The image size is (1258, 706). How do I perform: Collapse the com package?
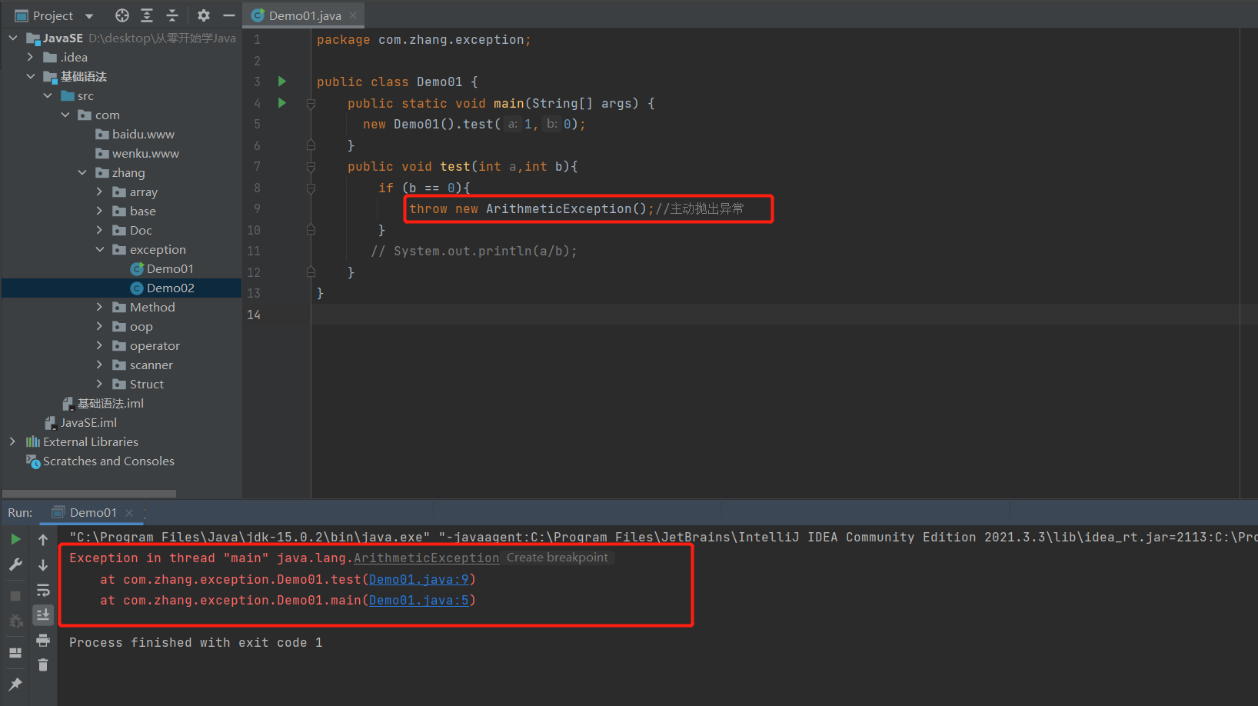click(65, 115)
